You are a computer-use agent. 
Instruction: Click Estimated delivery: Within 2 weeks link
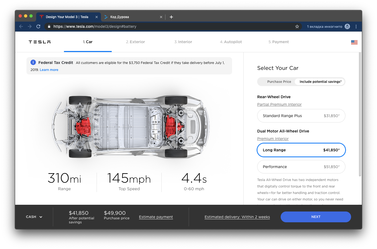[x=237, y=217]
